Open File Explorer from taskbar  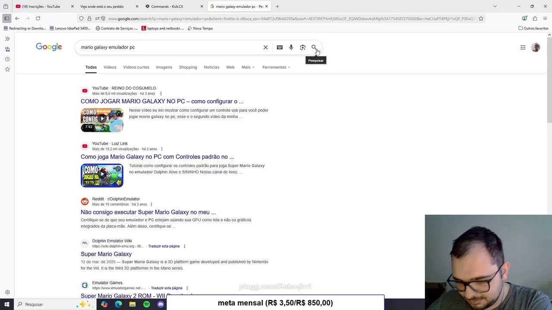point(132,304)
